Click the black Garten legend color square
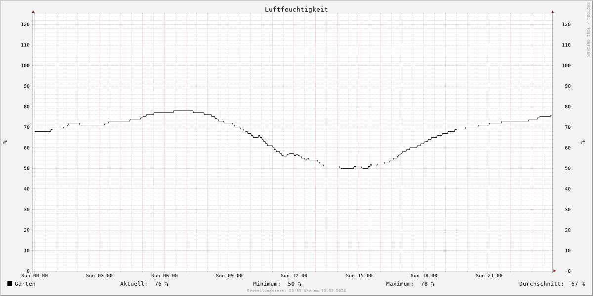593x296 pixels. pyautogui.click(x=9, y=284)
